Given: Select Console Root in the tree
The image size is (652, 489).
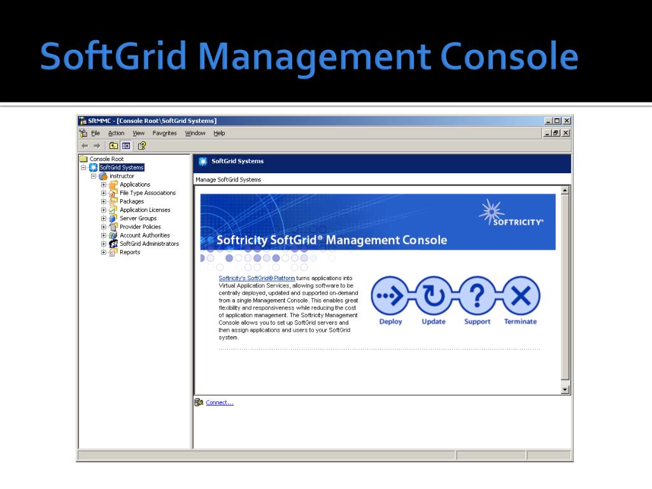Looking at the screenshot, I should (x=106, y=159).
